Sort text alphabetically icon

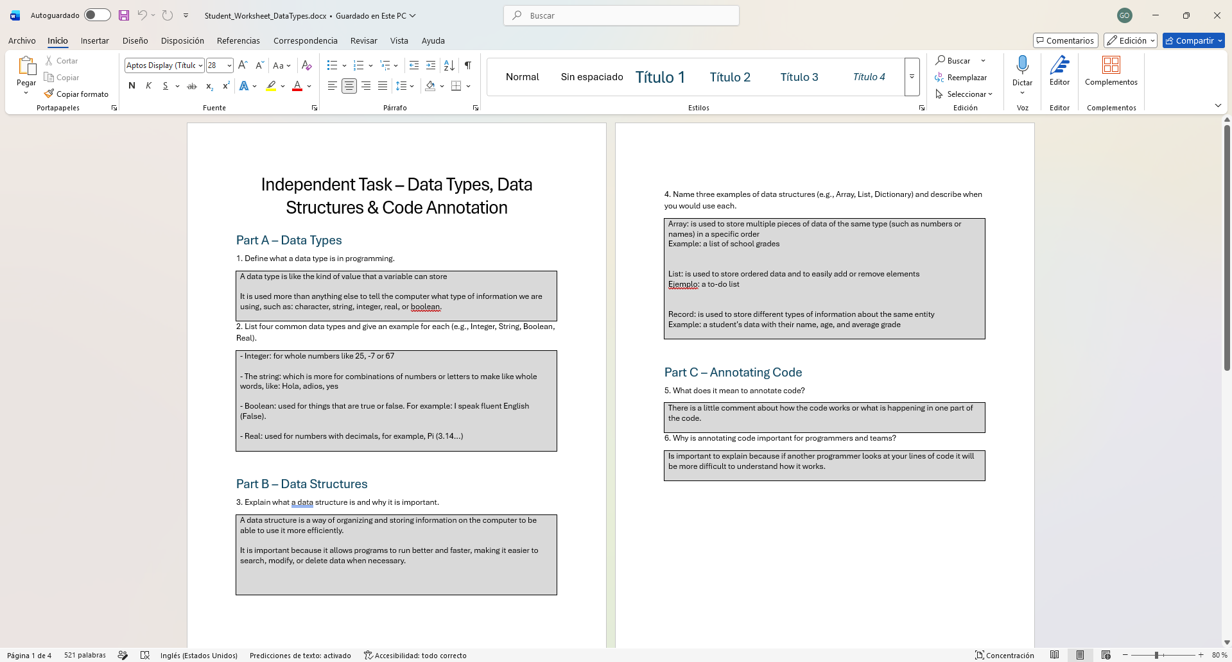[x=449, y=65]
